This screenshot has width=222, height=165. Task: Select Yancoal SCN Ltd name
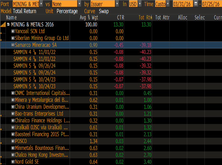click(x=30, y=31)
